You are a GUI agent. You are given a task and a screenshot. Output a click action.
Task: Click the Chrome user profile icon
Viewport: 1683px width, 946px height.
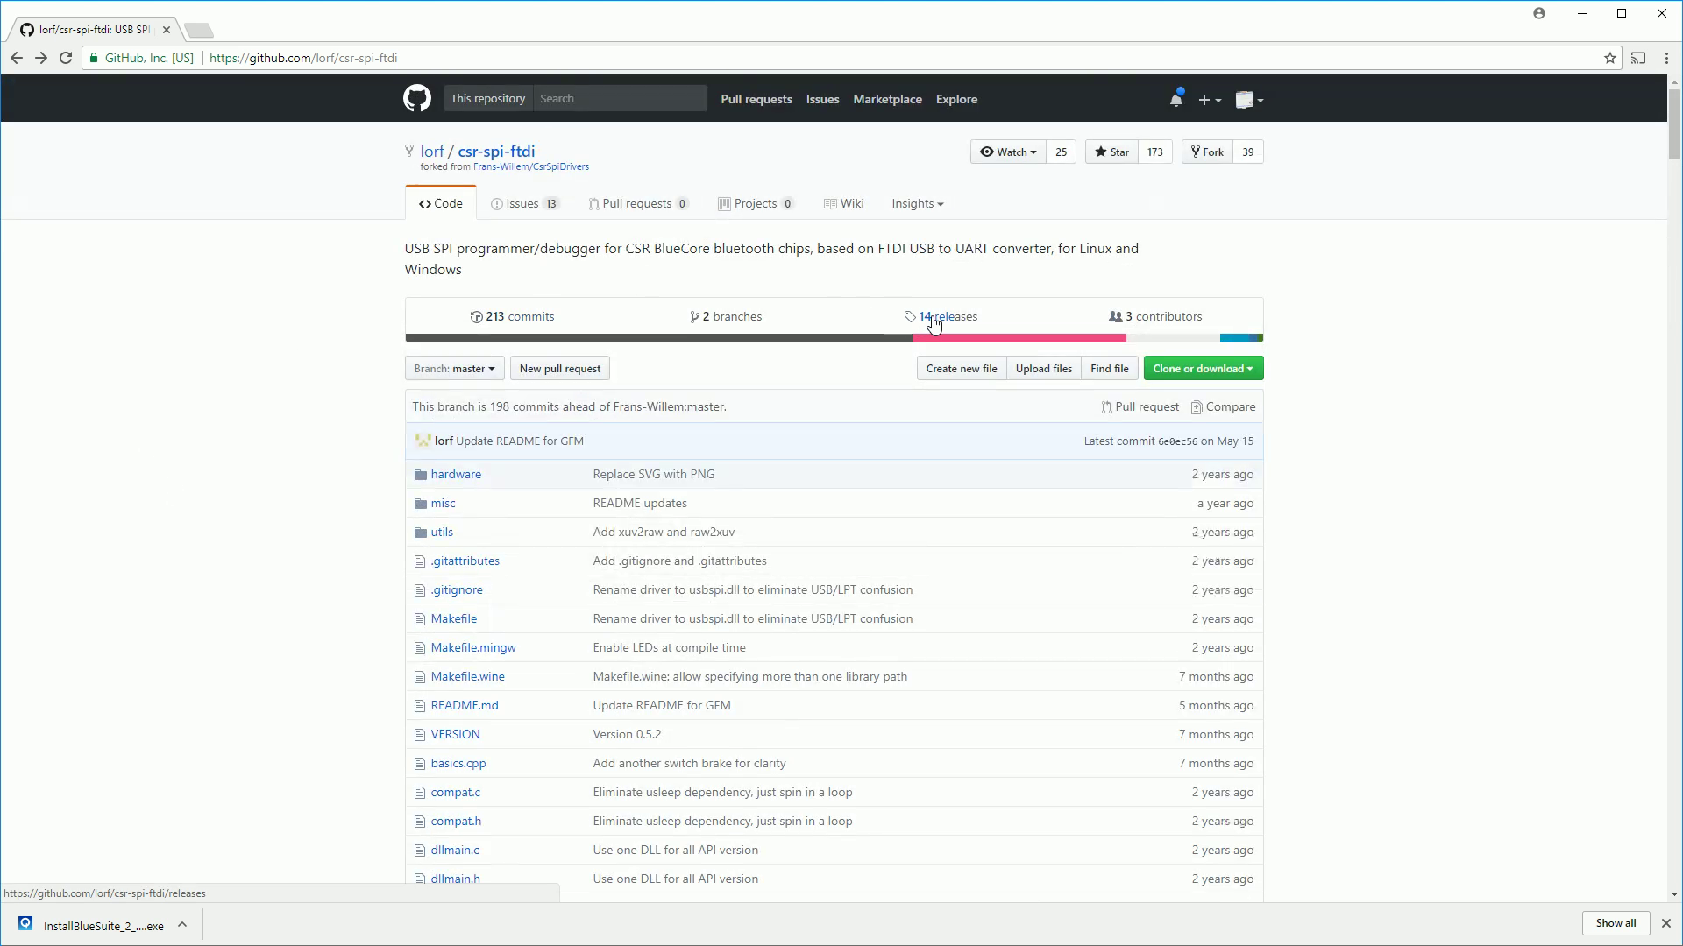[1539, 13]
